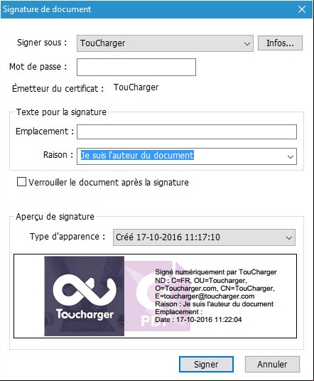Viewport: 314px width, 381px height.
Task: Focus the Mot de passe field
Action: coord(136,67)
